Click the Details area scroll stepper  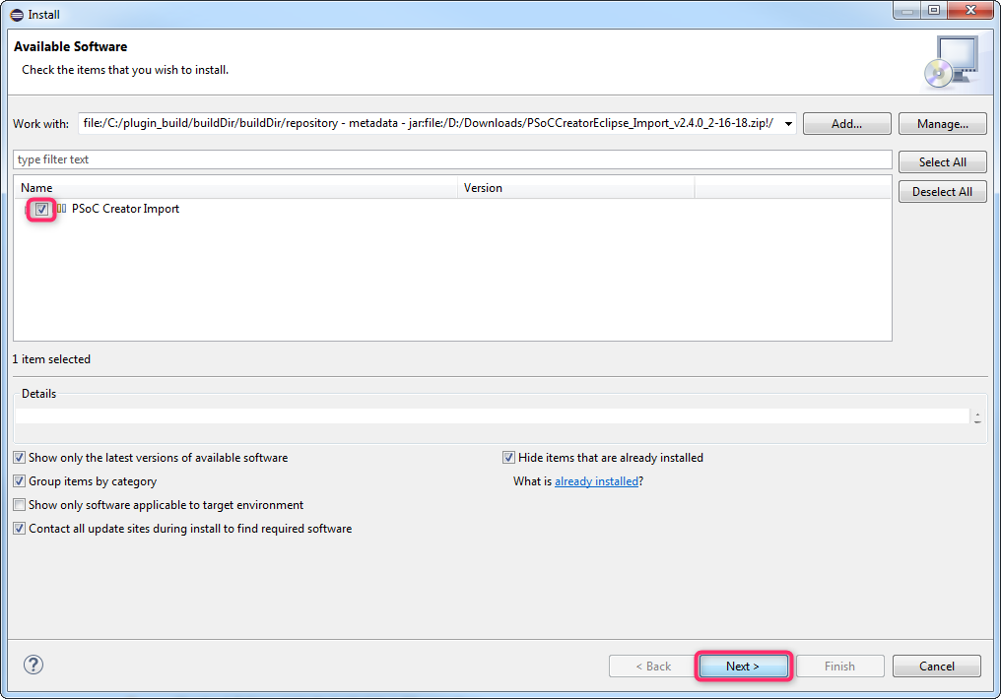point(977,417)
